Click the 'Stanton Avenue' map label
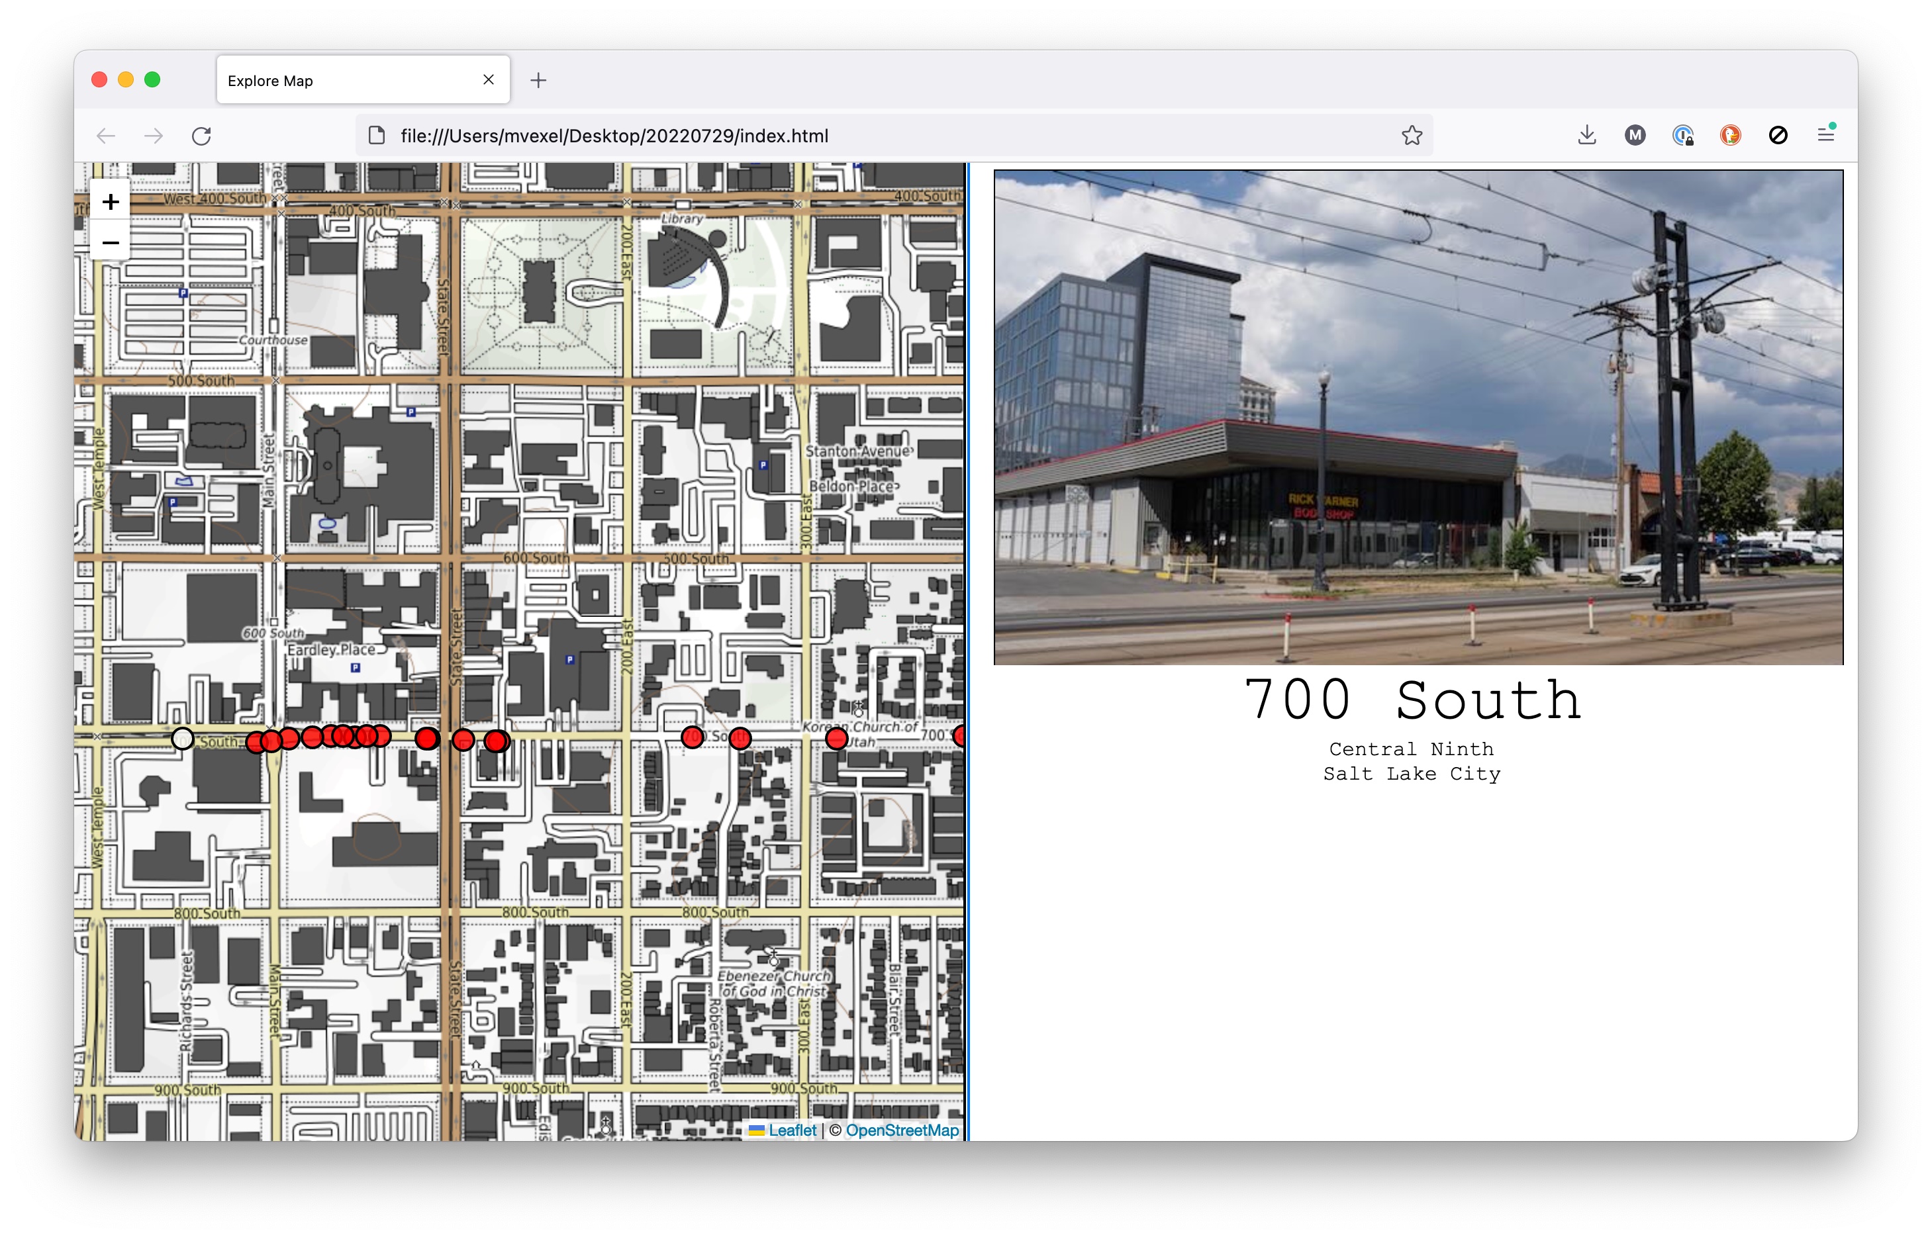Viewport: 1932px width, 1239px height. click(859, 451)
